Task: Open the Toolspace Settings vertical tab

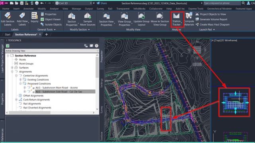Action: point(102,83)
